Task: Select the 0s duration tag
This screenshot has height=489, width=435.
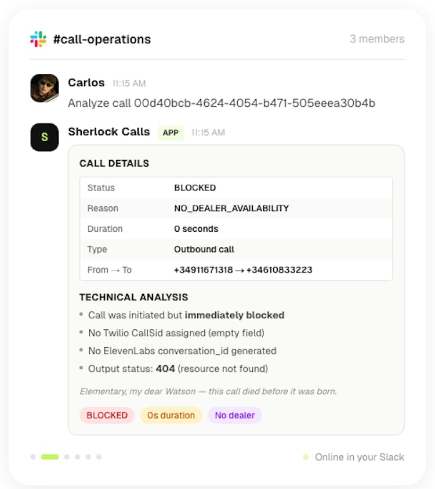Action: pos(171,415)
